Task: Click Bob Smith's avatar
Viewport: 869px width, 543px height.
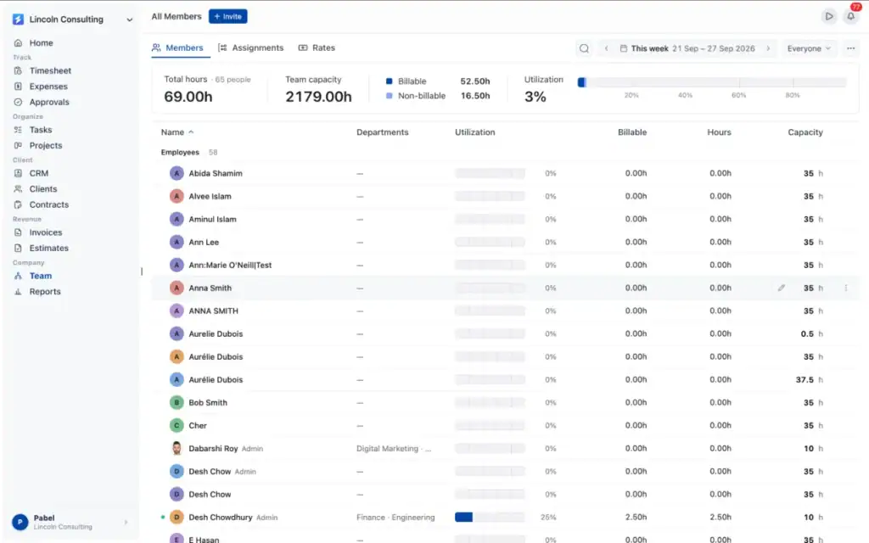Action: tap(177, 403)
